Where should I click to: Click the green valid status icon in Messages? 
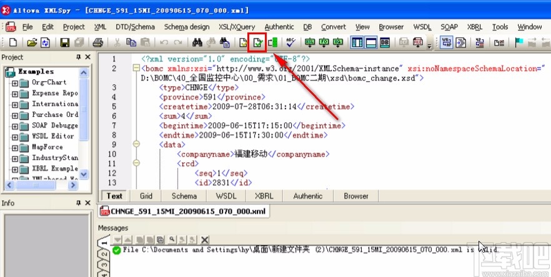point(117,250)
